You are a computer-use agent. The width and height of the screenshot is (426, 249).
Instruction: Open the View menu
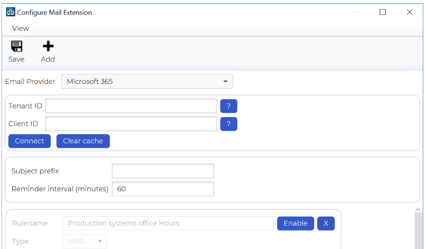coord(21,28)
